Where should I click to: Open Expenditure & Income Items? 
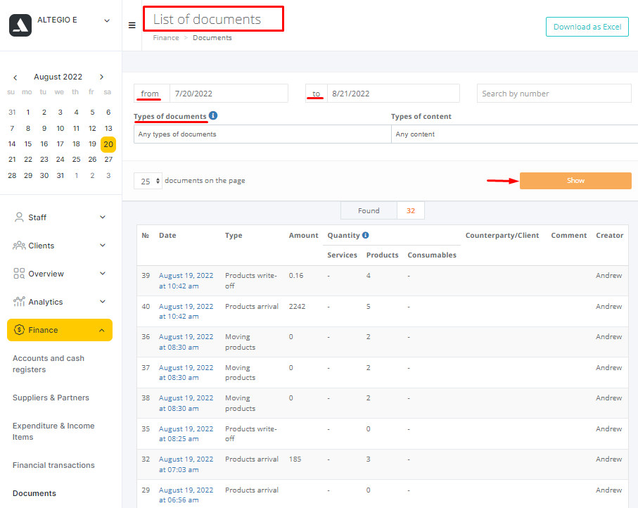(53, 431)
